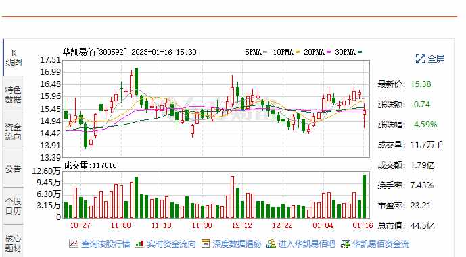Click the 总市值 value 44.5亿
This screenshot has width=466, height=257.
(x=422, y=226)
